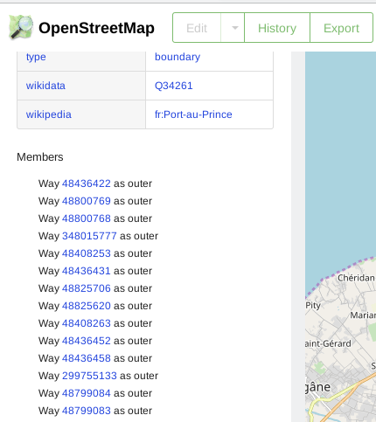Screen dimensions: 376x422
Task: Open member way 348015777
Action: click(x=89, y=236)
